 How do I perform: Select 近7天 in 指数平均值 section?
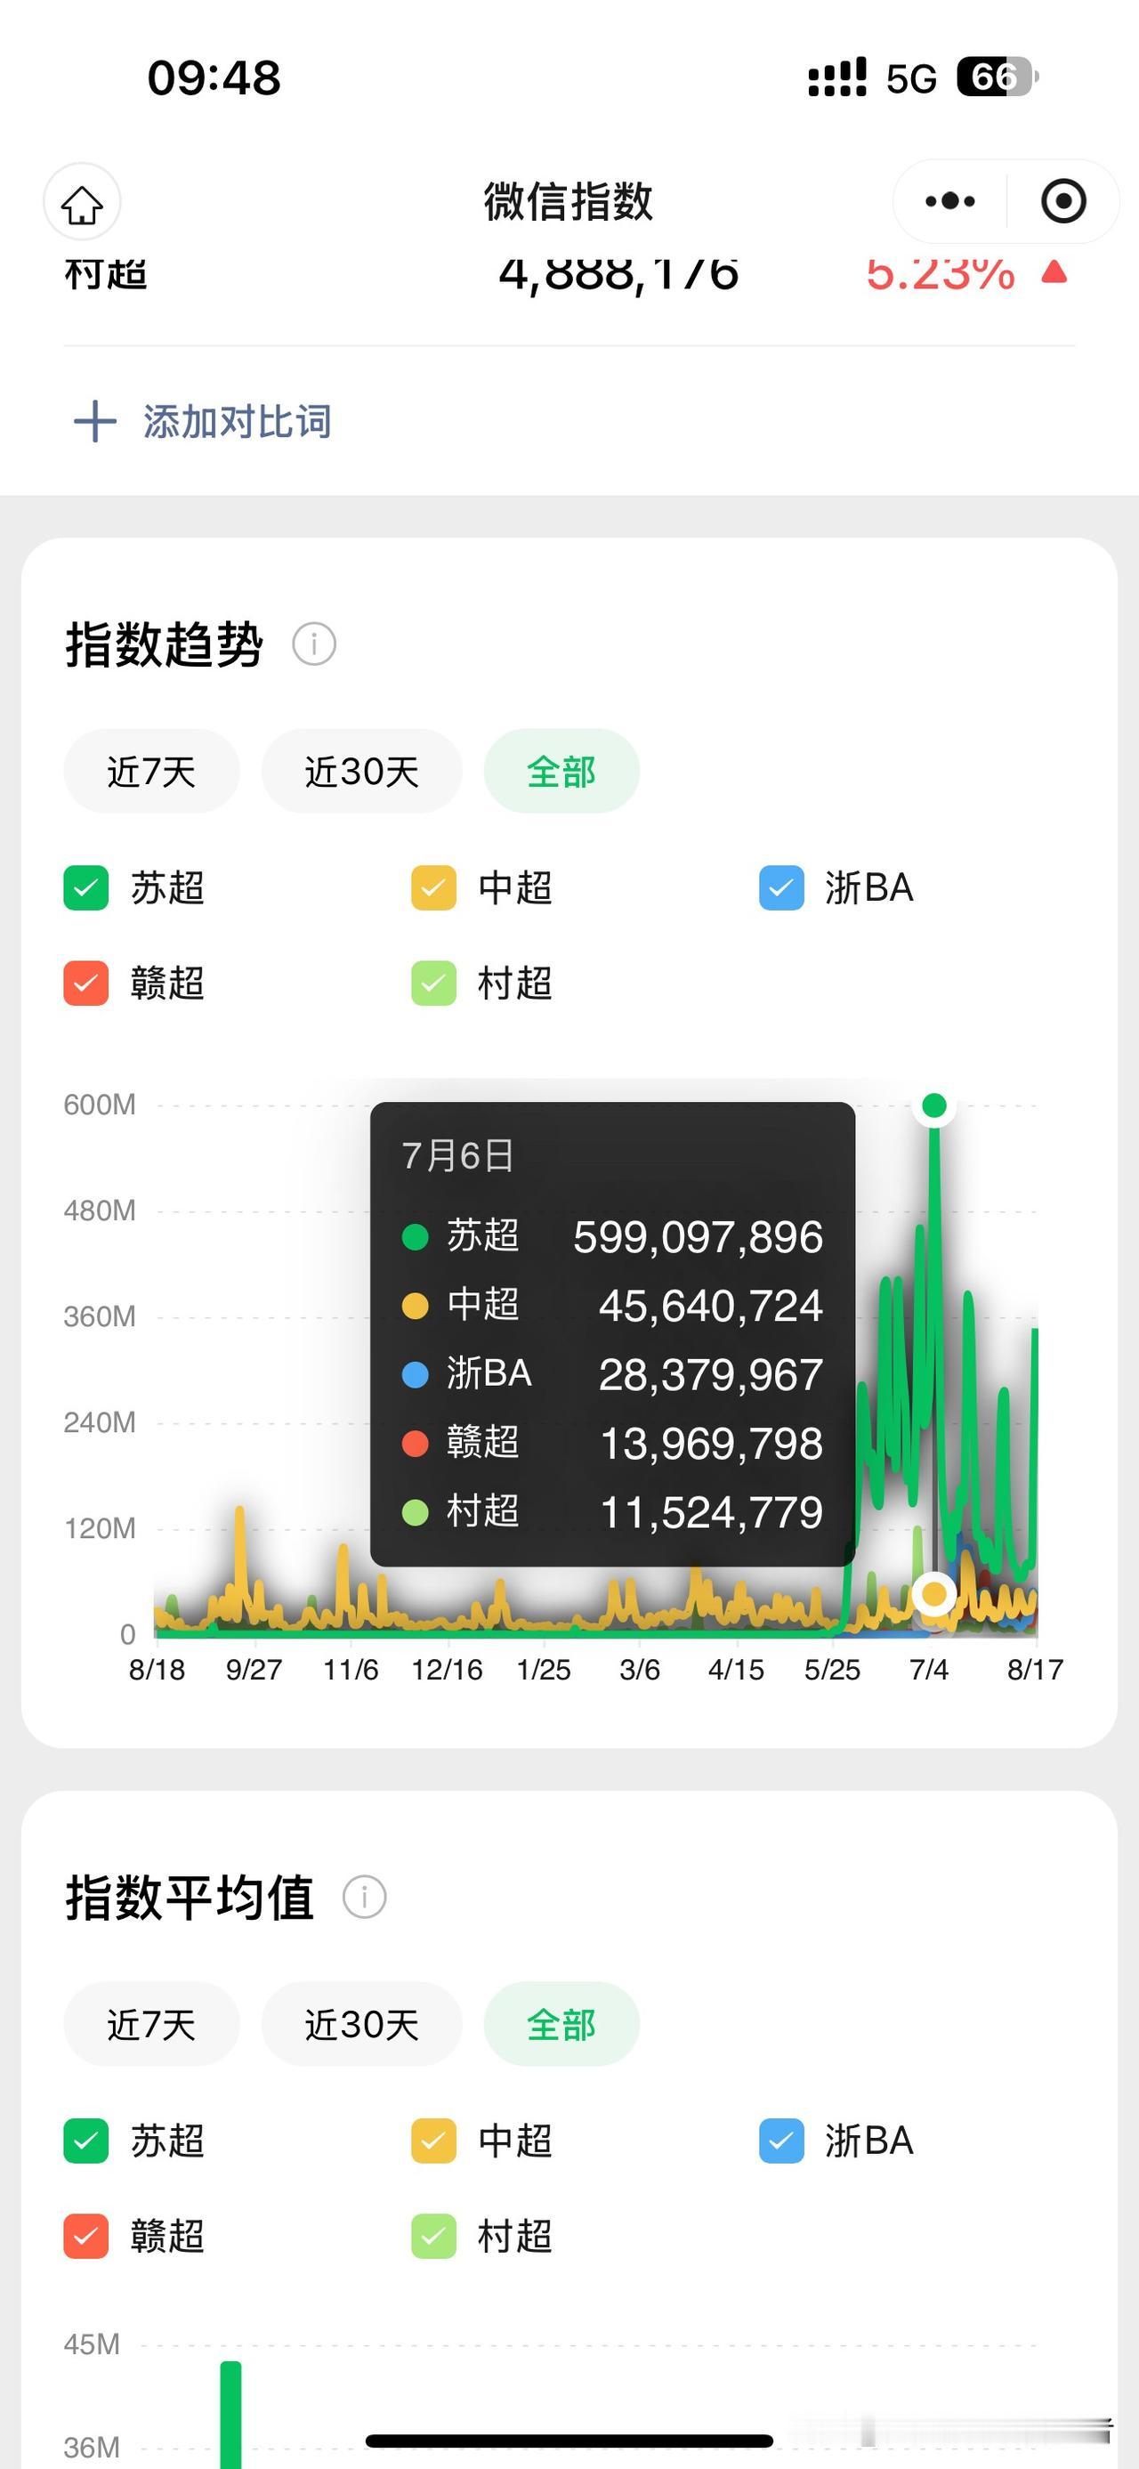[151, 2024]
